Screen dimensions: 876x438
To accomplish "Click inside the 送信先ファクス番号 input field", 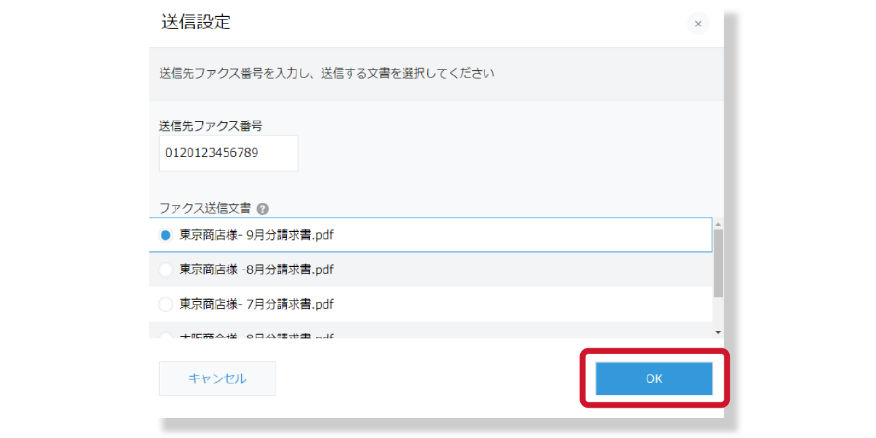I will point(228,153).
